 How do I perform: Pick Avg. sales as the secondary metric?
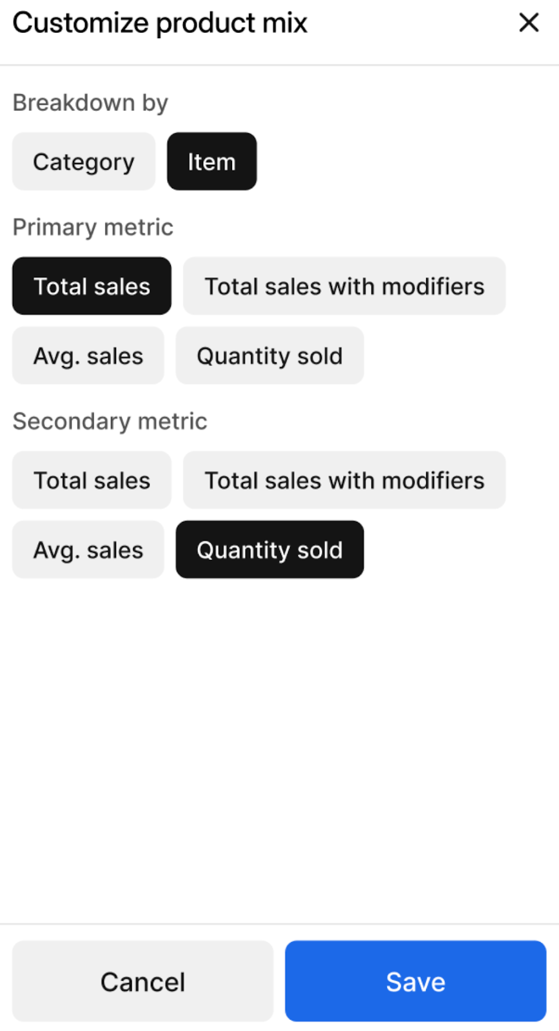coord(88,550)
